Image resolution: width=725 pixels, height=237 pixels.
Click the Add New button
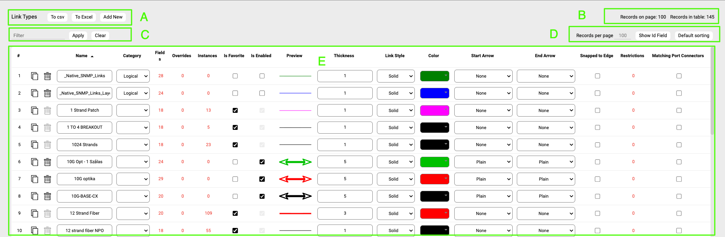pyautogui.click(x=113, y=17)
